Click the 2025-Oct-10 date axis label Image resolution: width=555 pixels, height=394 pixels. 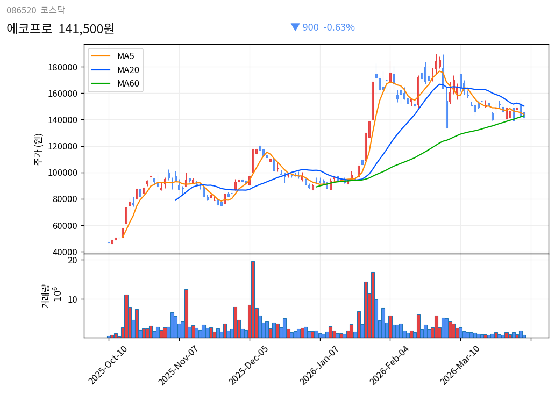coord(108,365)
